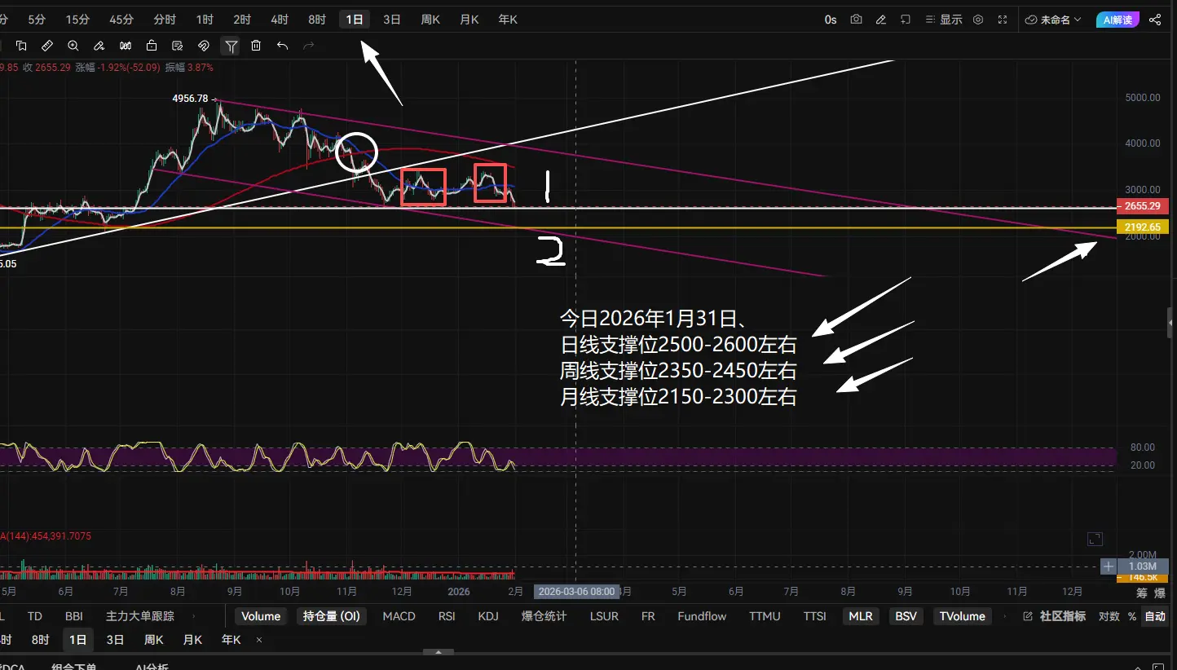Viewport: 1177px width, 670px height.
Task: Click the 0s countdown timer
Action: pyautogui.click(x=831, y=20)
